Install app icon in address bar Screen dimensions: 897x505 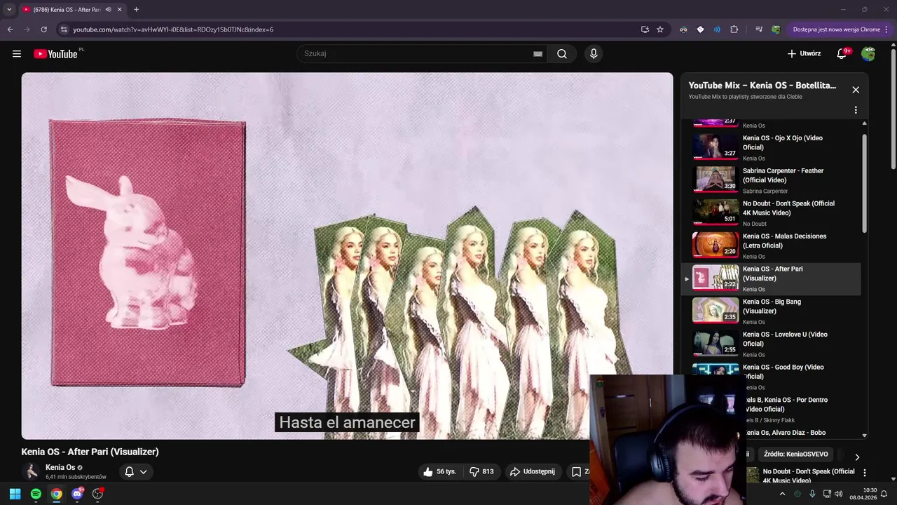pyautogui.click(x=645, y=29)
